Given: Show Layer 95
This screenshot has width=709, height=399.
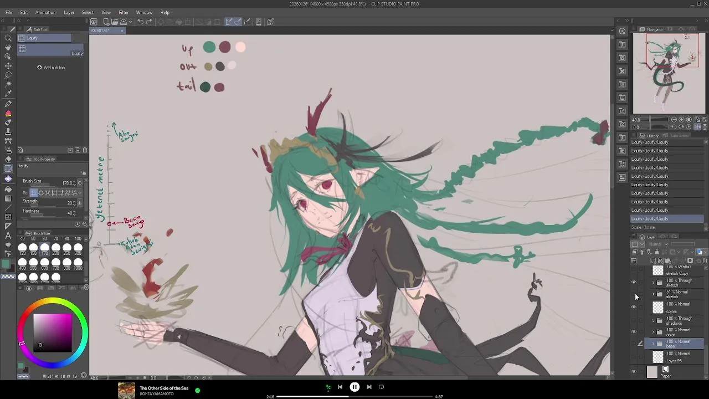Looking at the screenshot, I should click(x=634, y=357).
